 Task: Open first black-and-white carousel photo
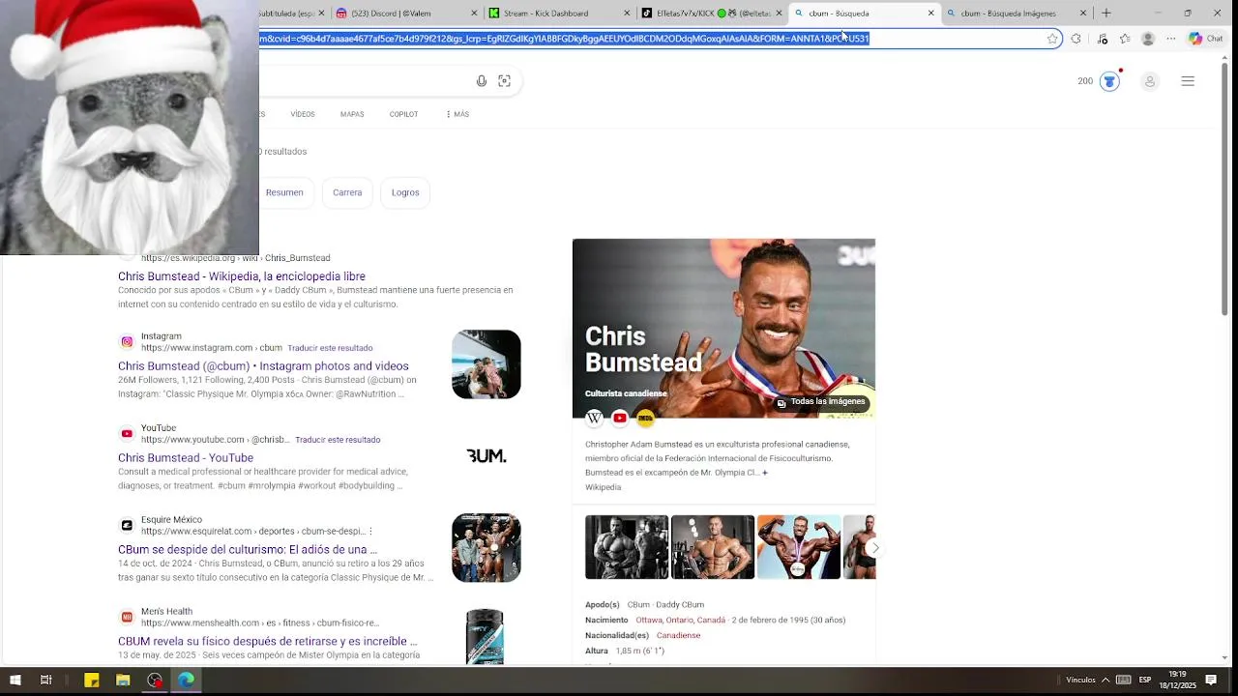click(x=627, y=547)
